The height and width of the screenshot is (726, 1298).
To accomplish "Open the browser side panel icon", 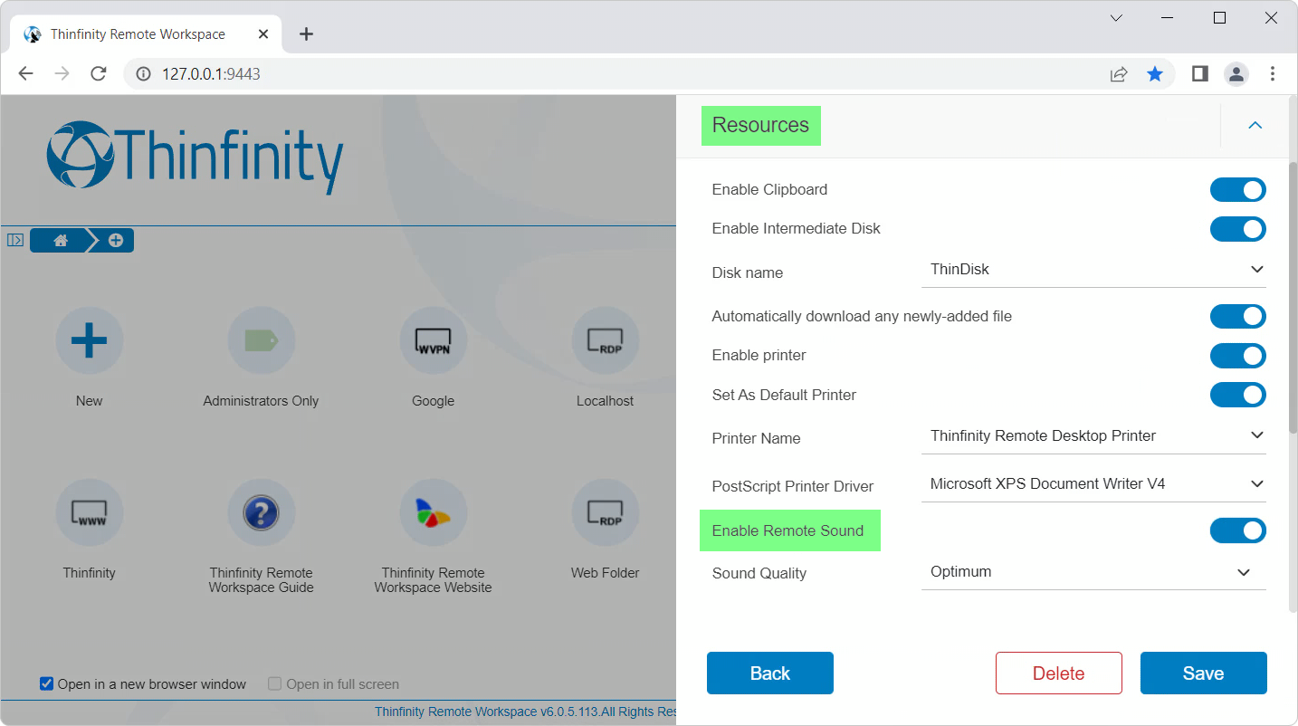I will [1200, 74].
